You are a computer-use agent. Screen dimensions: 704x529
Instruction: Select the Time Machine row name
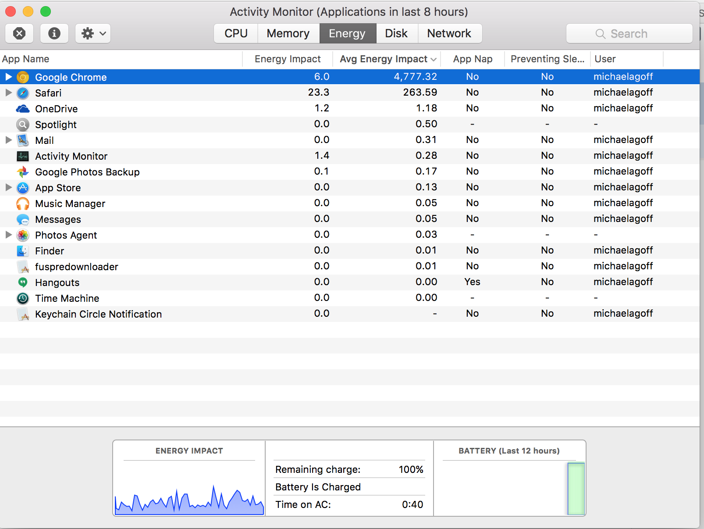[67, 298]
